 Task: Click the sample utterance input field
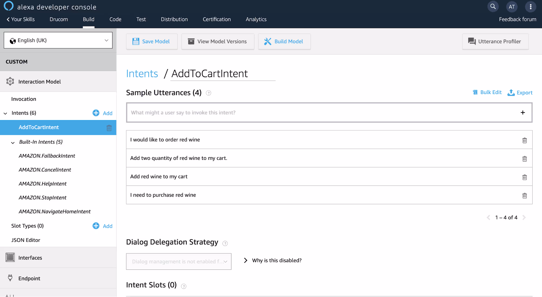click(329, 112)
